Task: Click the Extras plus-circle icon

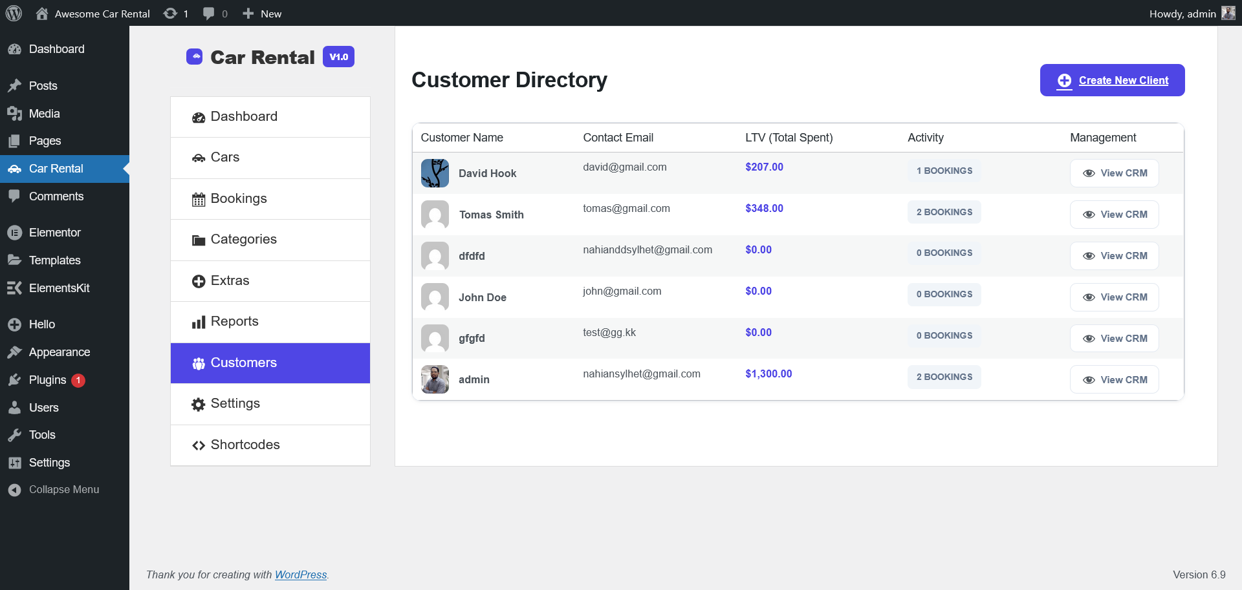Action: click(199, 280)
